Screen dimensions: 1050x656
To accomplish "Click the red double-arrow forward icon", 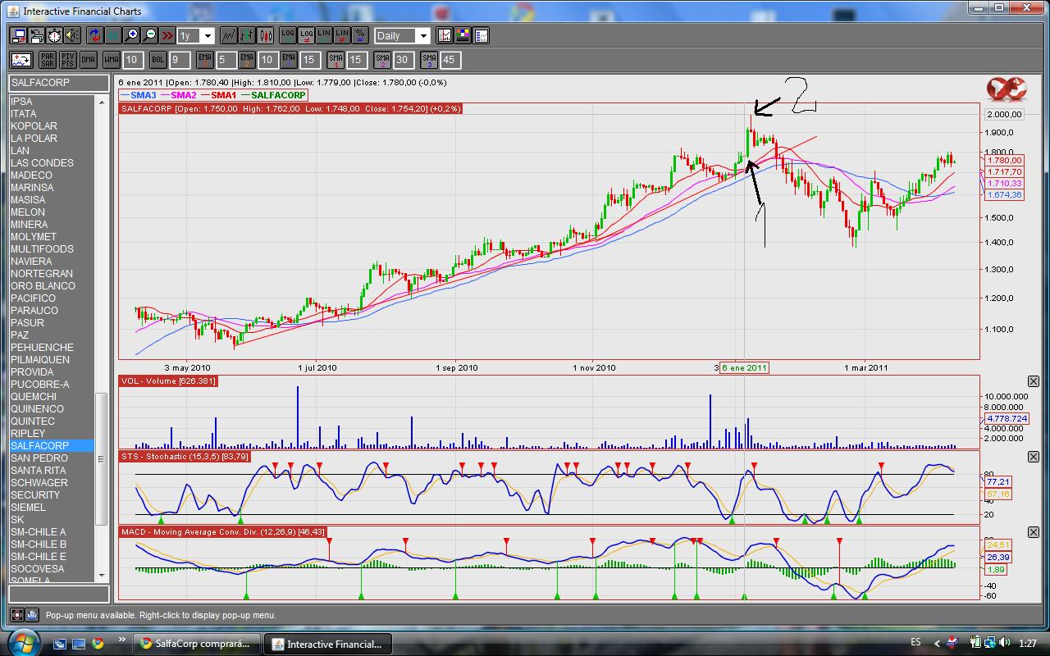I will pos(167,35).
